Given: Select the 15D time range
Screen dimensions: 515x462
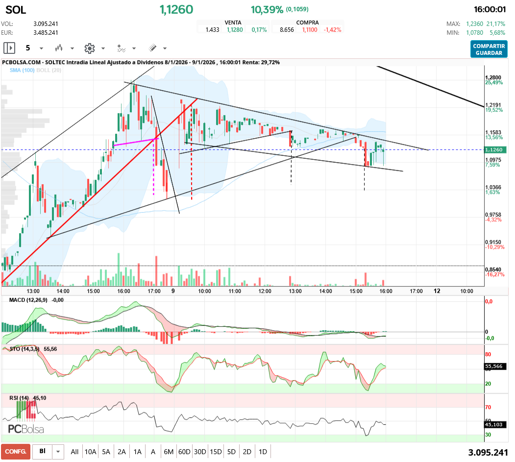Looking at the screenshot, I should [216, 452].
